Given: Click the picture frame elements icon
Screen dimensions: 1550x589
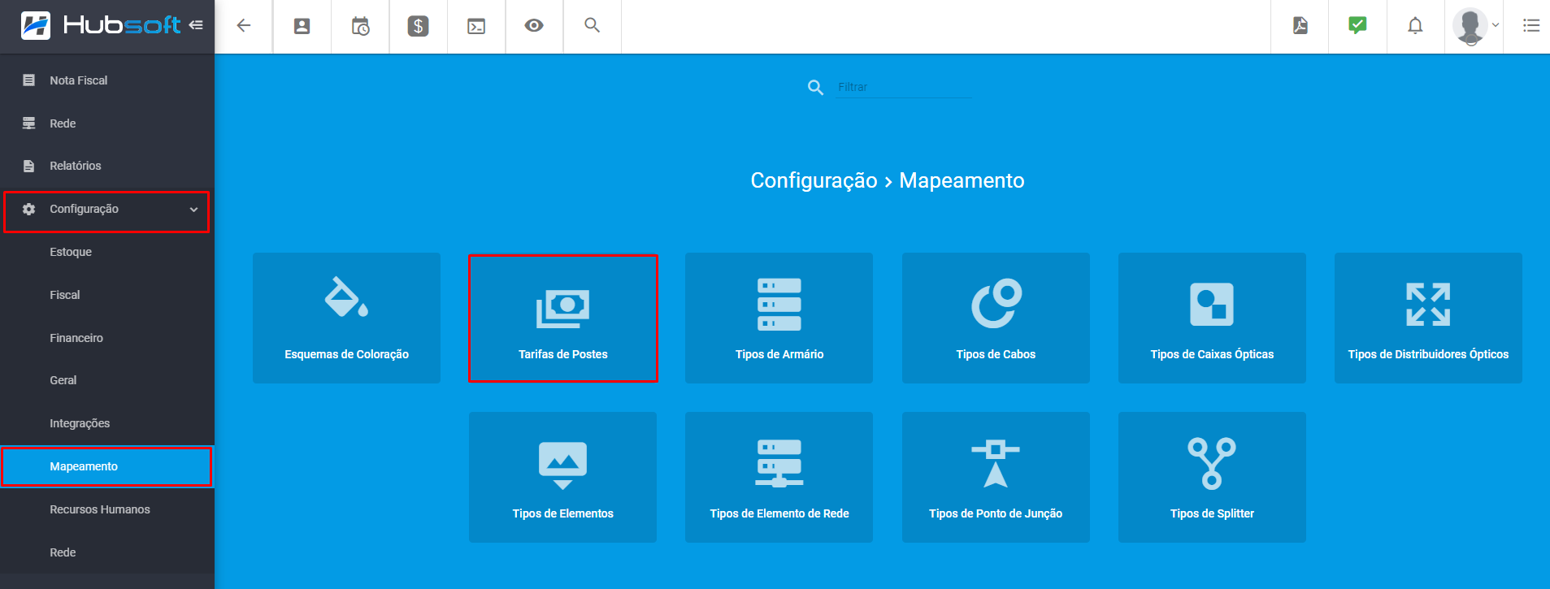Looking at the screenshot, I should [562, 465].
